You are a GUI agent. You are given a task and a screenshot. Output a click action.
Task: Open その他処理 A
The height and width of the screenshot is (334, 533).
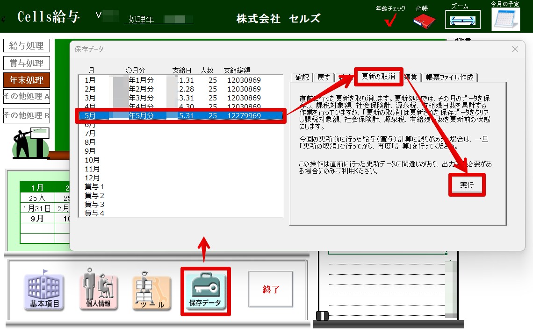click(x=27, y=96)
